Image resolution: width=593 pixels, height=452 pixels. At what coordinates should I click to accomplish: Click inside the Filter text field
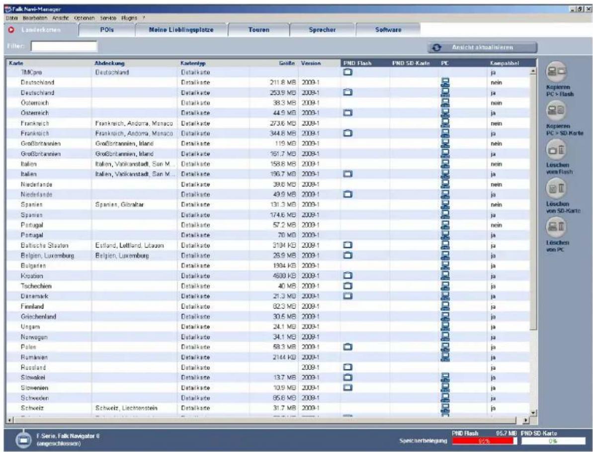pyautogui.click(x=64, y=47)
